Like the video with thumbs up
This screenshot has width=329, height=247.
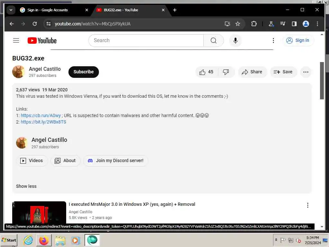(x=207, y=72)
